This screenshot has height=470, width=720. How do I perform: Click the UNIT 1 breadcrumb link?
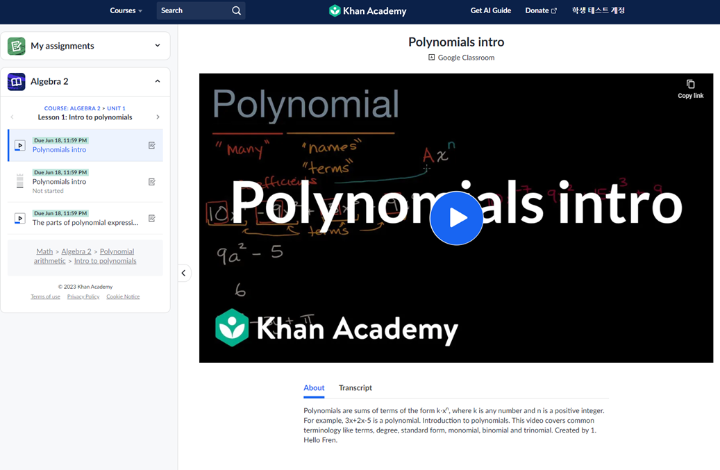tap(116, 108)
